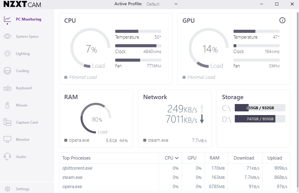Click the CPU fan speed bar

point(138,60)
